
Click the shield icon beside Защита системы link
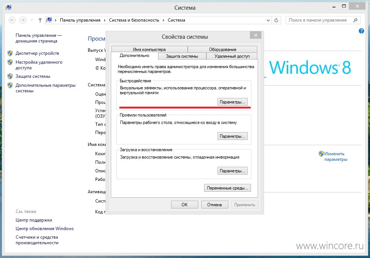point(10,76)
